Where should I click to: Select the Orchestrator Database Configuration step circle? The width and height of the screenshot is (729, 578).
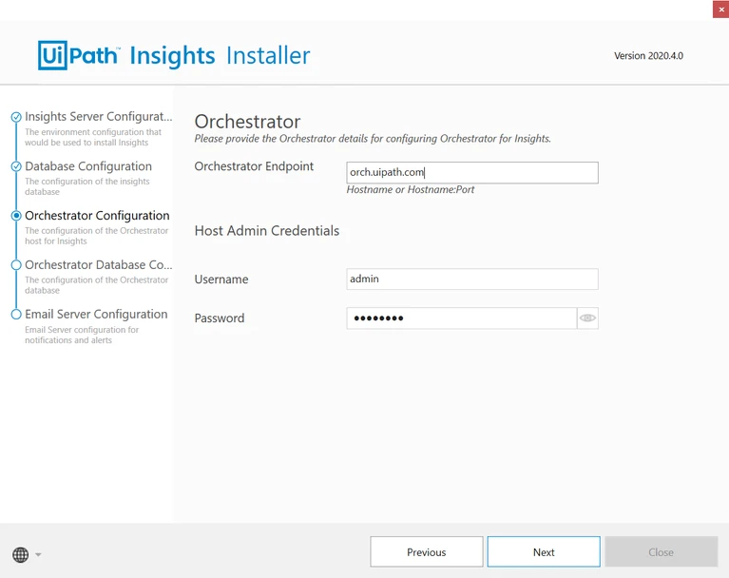(x=16, y=264)
